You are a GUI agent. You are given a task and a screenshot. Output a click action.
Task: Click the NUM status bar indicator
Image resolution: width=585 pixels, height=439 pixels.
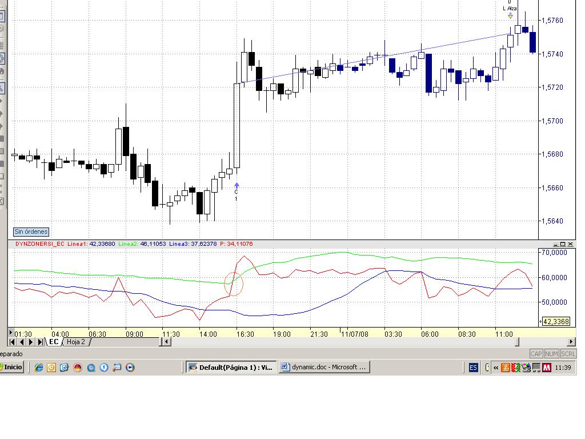551,354
